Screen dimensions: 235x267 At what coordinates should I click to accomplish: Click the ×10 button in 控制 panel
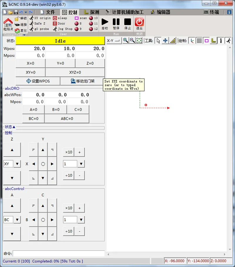click(x=69, y=152)
